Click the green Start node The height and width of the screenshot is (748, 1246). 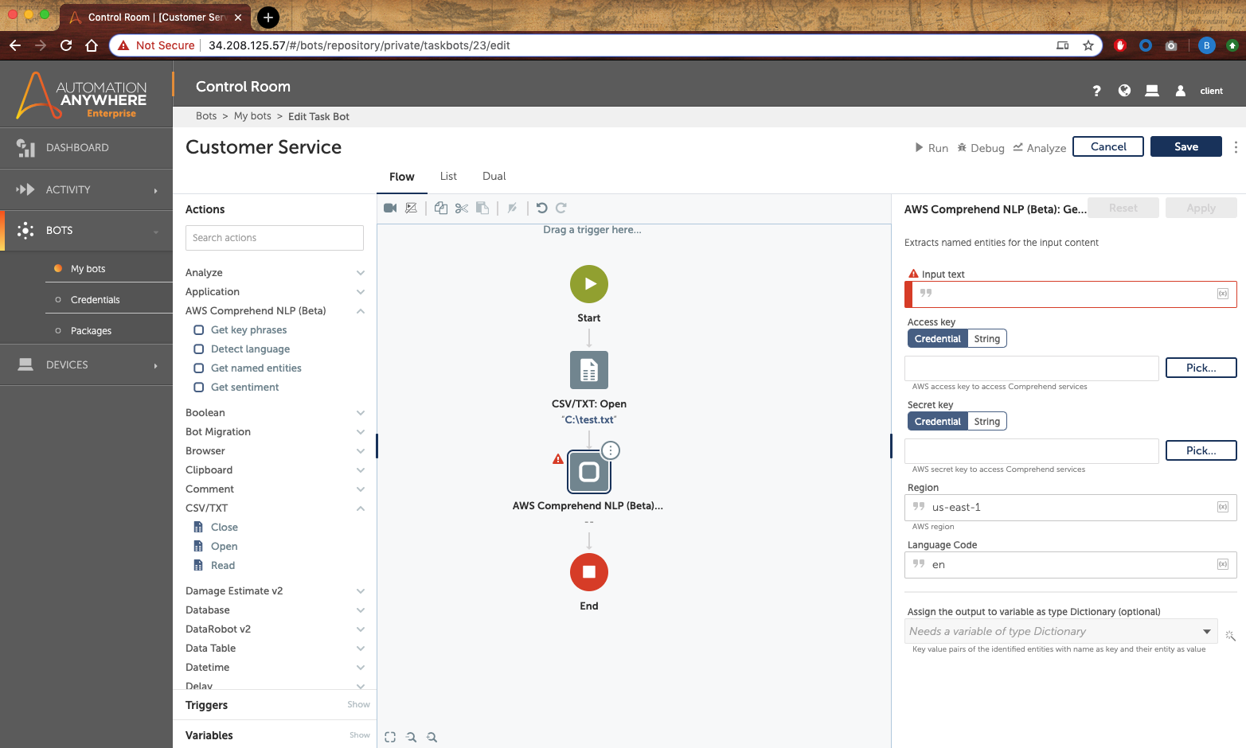pyautogui.click(x=589, y=284)
